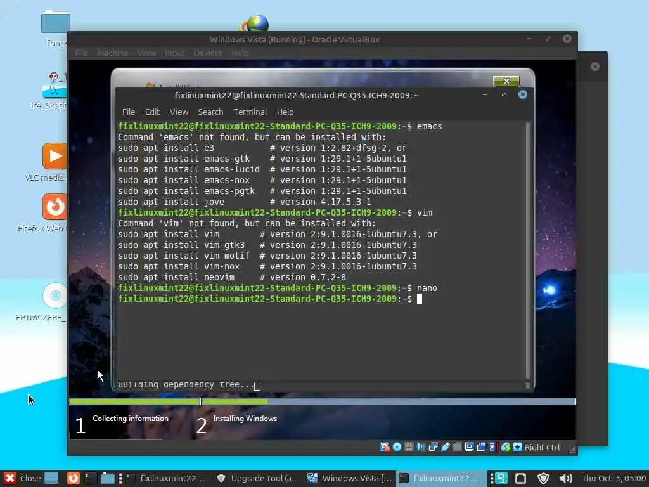Click the recording indicator icon in VirtualBox status bar
This screenshot has width=649, height=487.
click(x=481, y=447)
